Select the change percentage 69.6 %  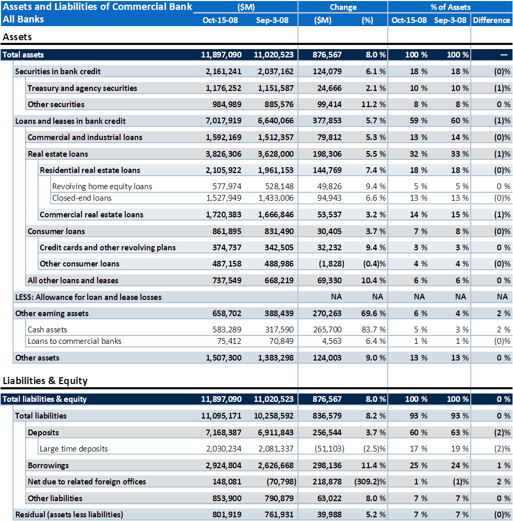coord(374,314)
